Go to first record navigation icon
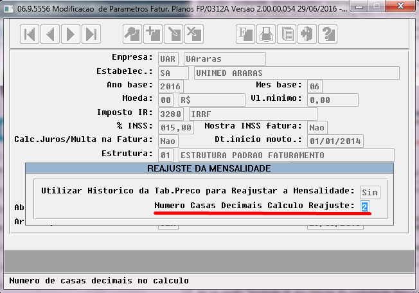The height and width of the screenshot is (293, 419). [x=30, y=34]
